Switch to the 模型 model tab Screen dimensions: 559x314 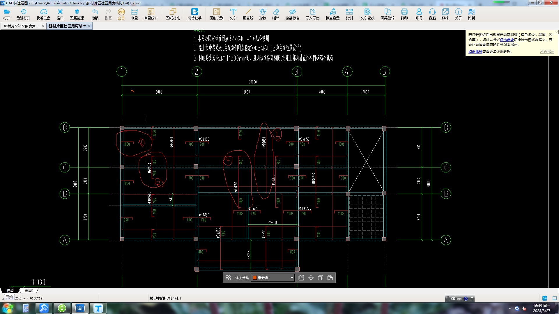pos(10,290)
